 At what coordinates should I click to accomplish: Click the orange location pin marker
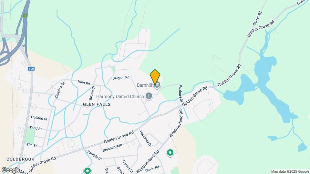point(155,77)
